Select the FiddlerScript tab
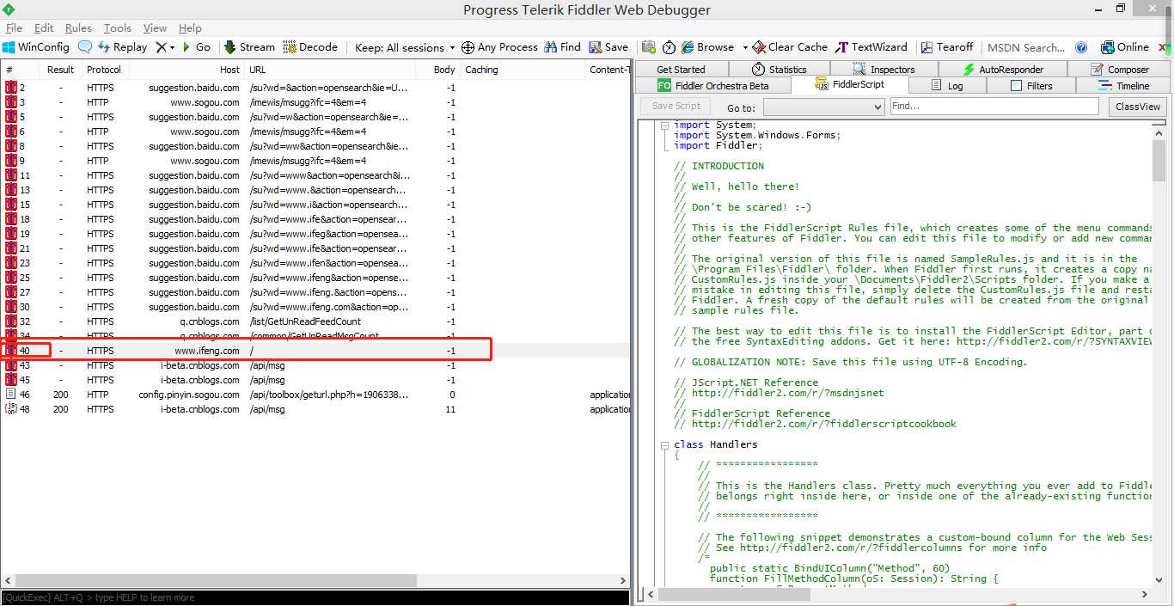The image size is (1174, 606). click(849, 85)
